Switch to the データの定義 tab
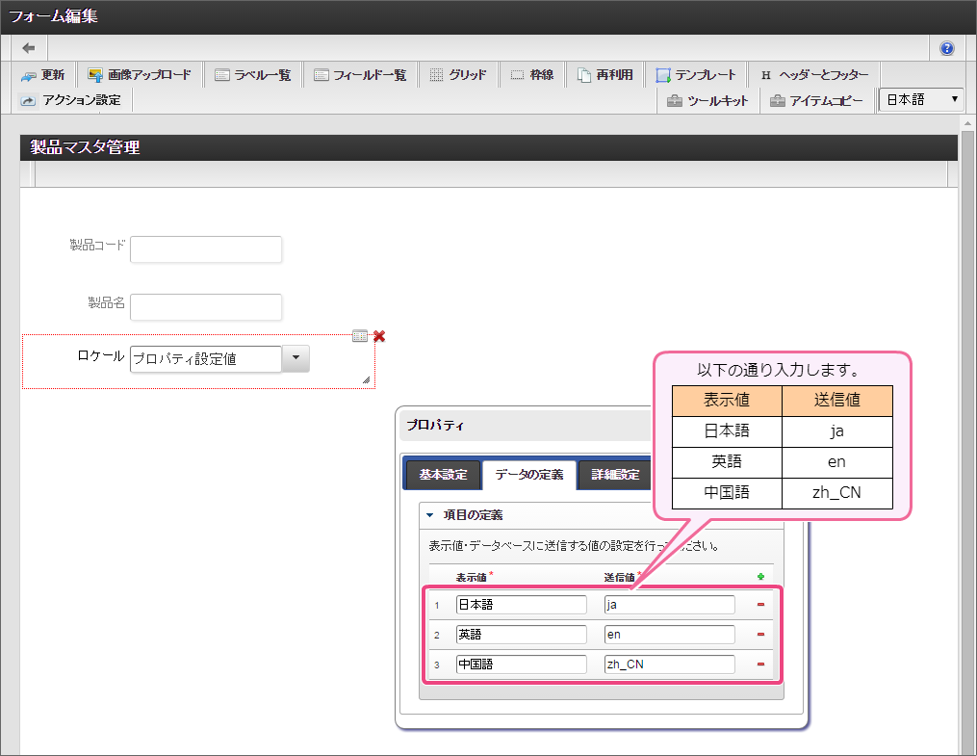The width and height of the screenshot is (977, 756). 529,475
